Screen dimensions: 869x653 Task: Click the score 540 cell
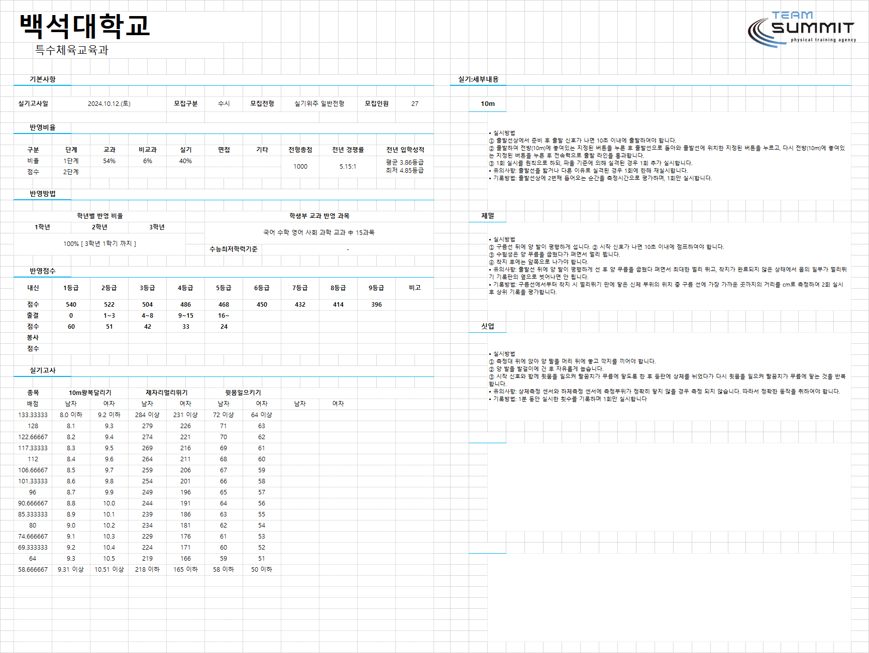click(71, 305)
